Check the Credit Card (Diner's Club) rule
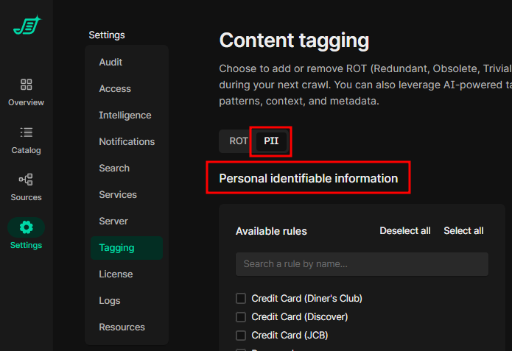 tap(241, 299)
